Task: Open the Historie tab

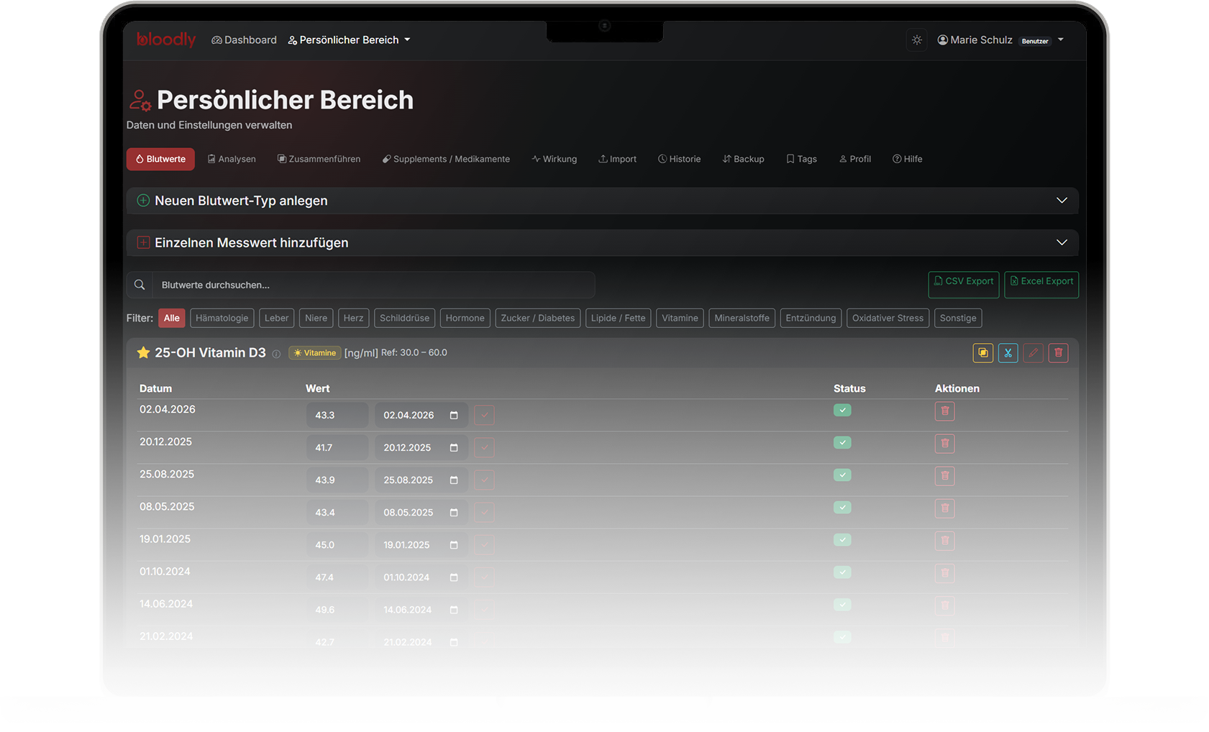Action: (679, 159)
